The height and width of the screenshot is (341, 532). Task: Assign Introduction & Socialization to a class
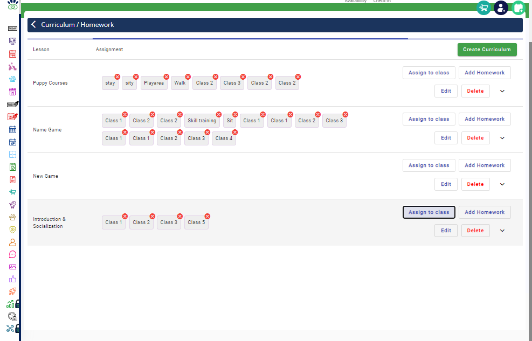pos(429,212)
